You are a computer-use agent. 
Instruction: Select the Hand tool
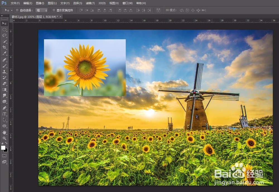coord(4,132)
